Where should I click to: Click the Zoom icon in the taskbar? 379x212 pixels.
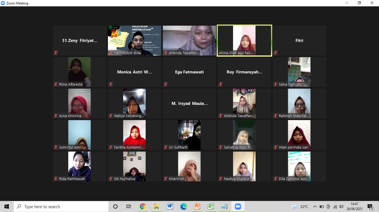238,207
